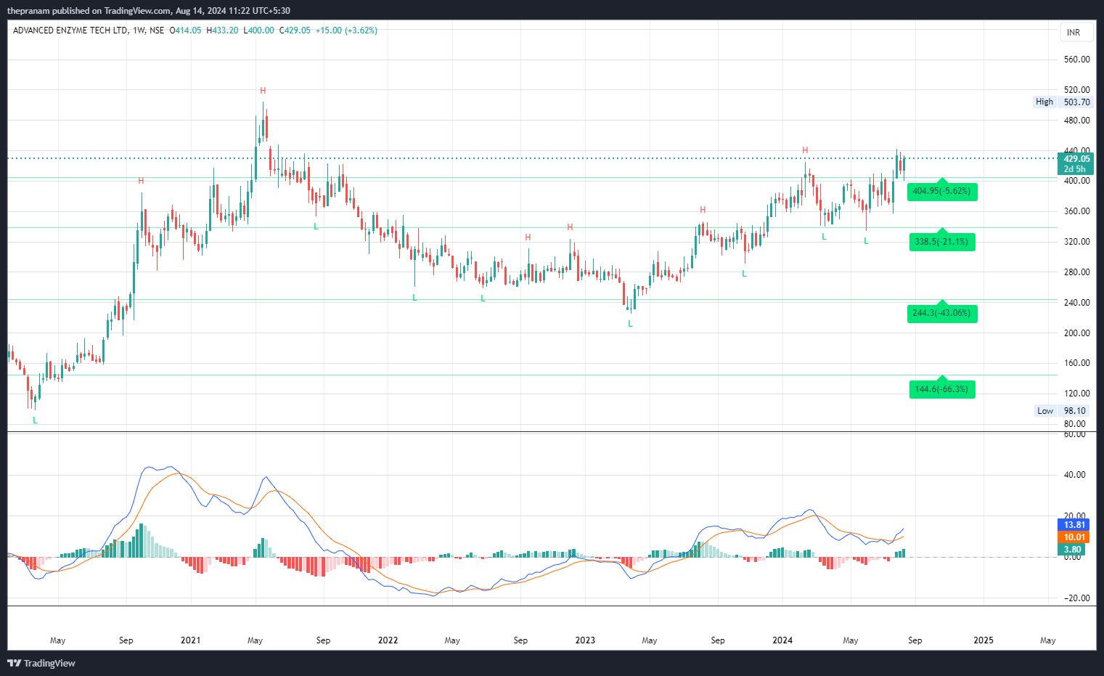Click the closing value C429.05
This screenshot has width=1104, height=676.
click(295, 30)
